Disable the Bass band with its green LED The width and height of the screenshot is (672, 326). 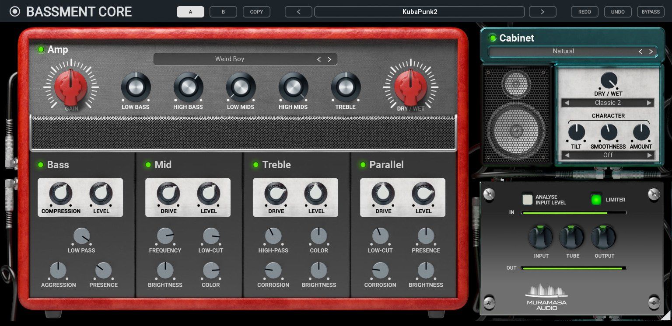41,165
